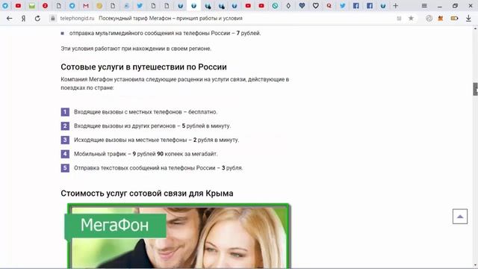The width and height of the screenshot is (478, 269).
Task: Switch to the teal circle icon tab
Action: click(x=275, y=5)
